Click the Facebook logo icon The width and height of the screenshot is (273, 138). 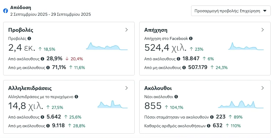pos(5,11)
